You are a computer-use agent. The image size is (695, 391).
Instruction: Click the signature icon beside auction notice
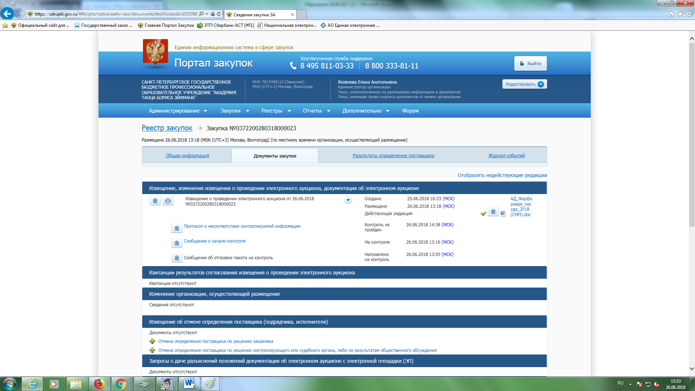point(155,201)
